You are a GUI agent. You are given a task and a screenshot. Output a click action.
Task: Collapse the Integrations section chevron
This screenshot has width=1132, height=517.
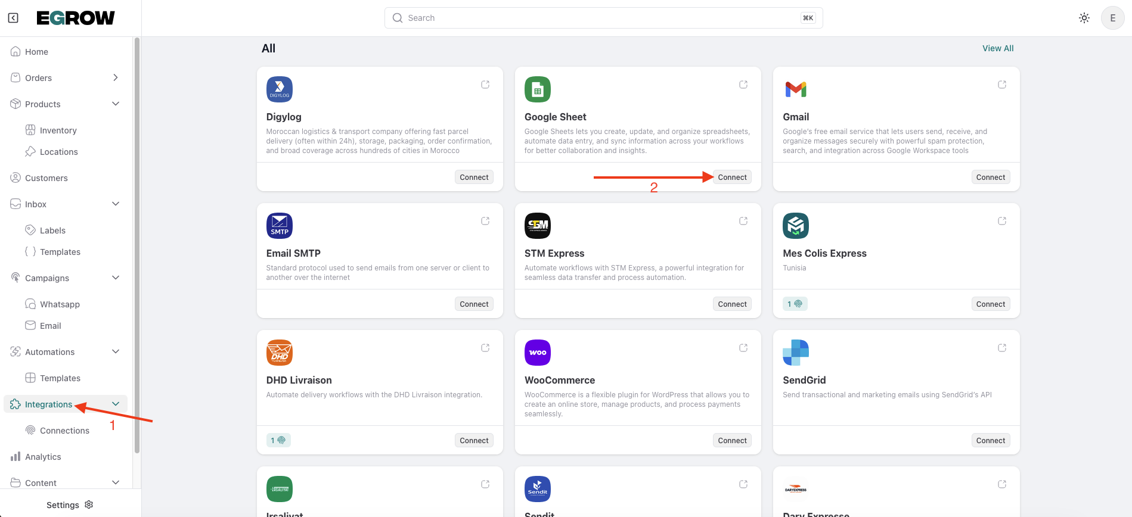(x=116, y=404)
